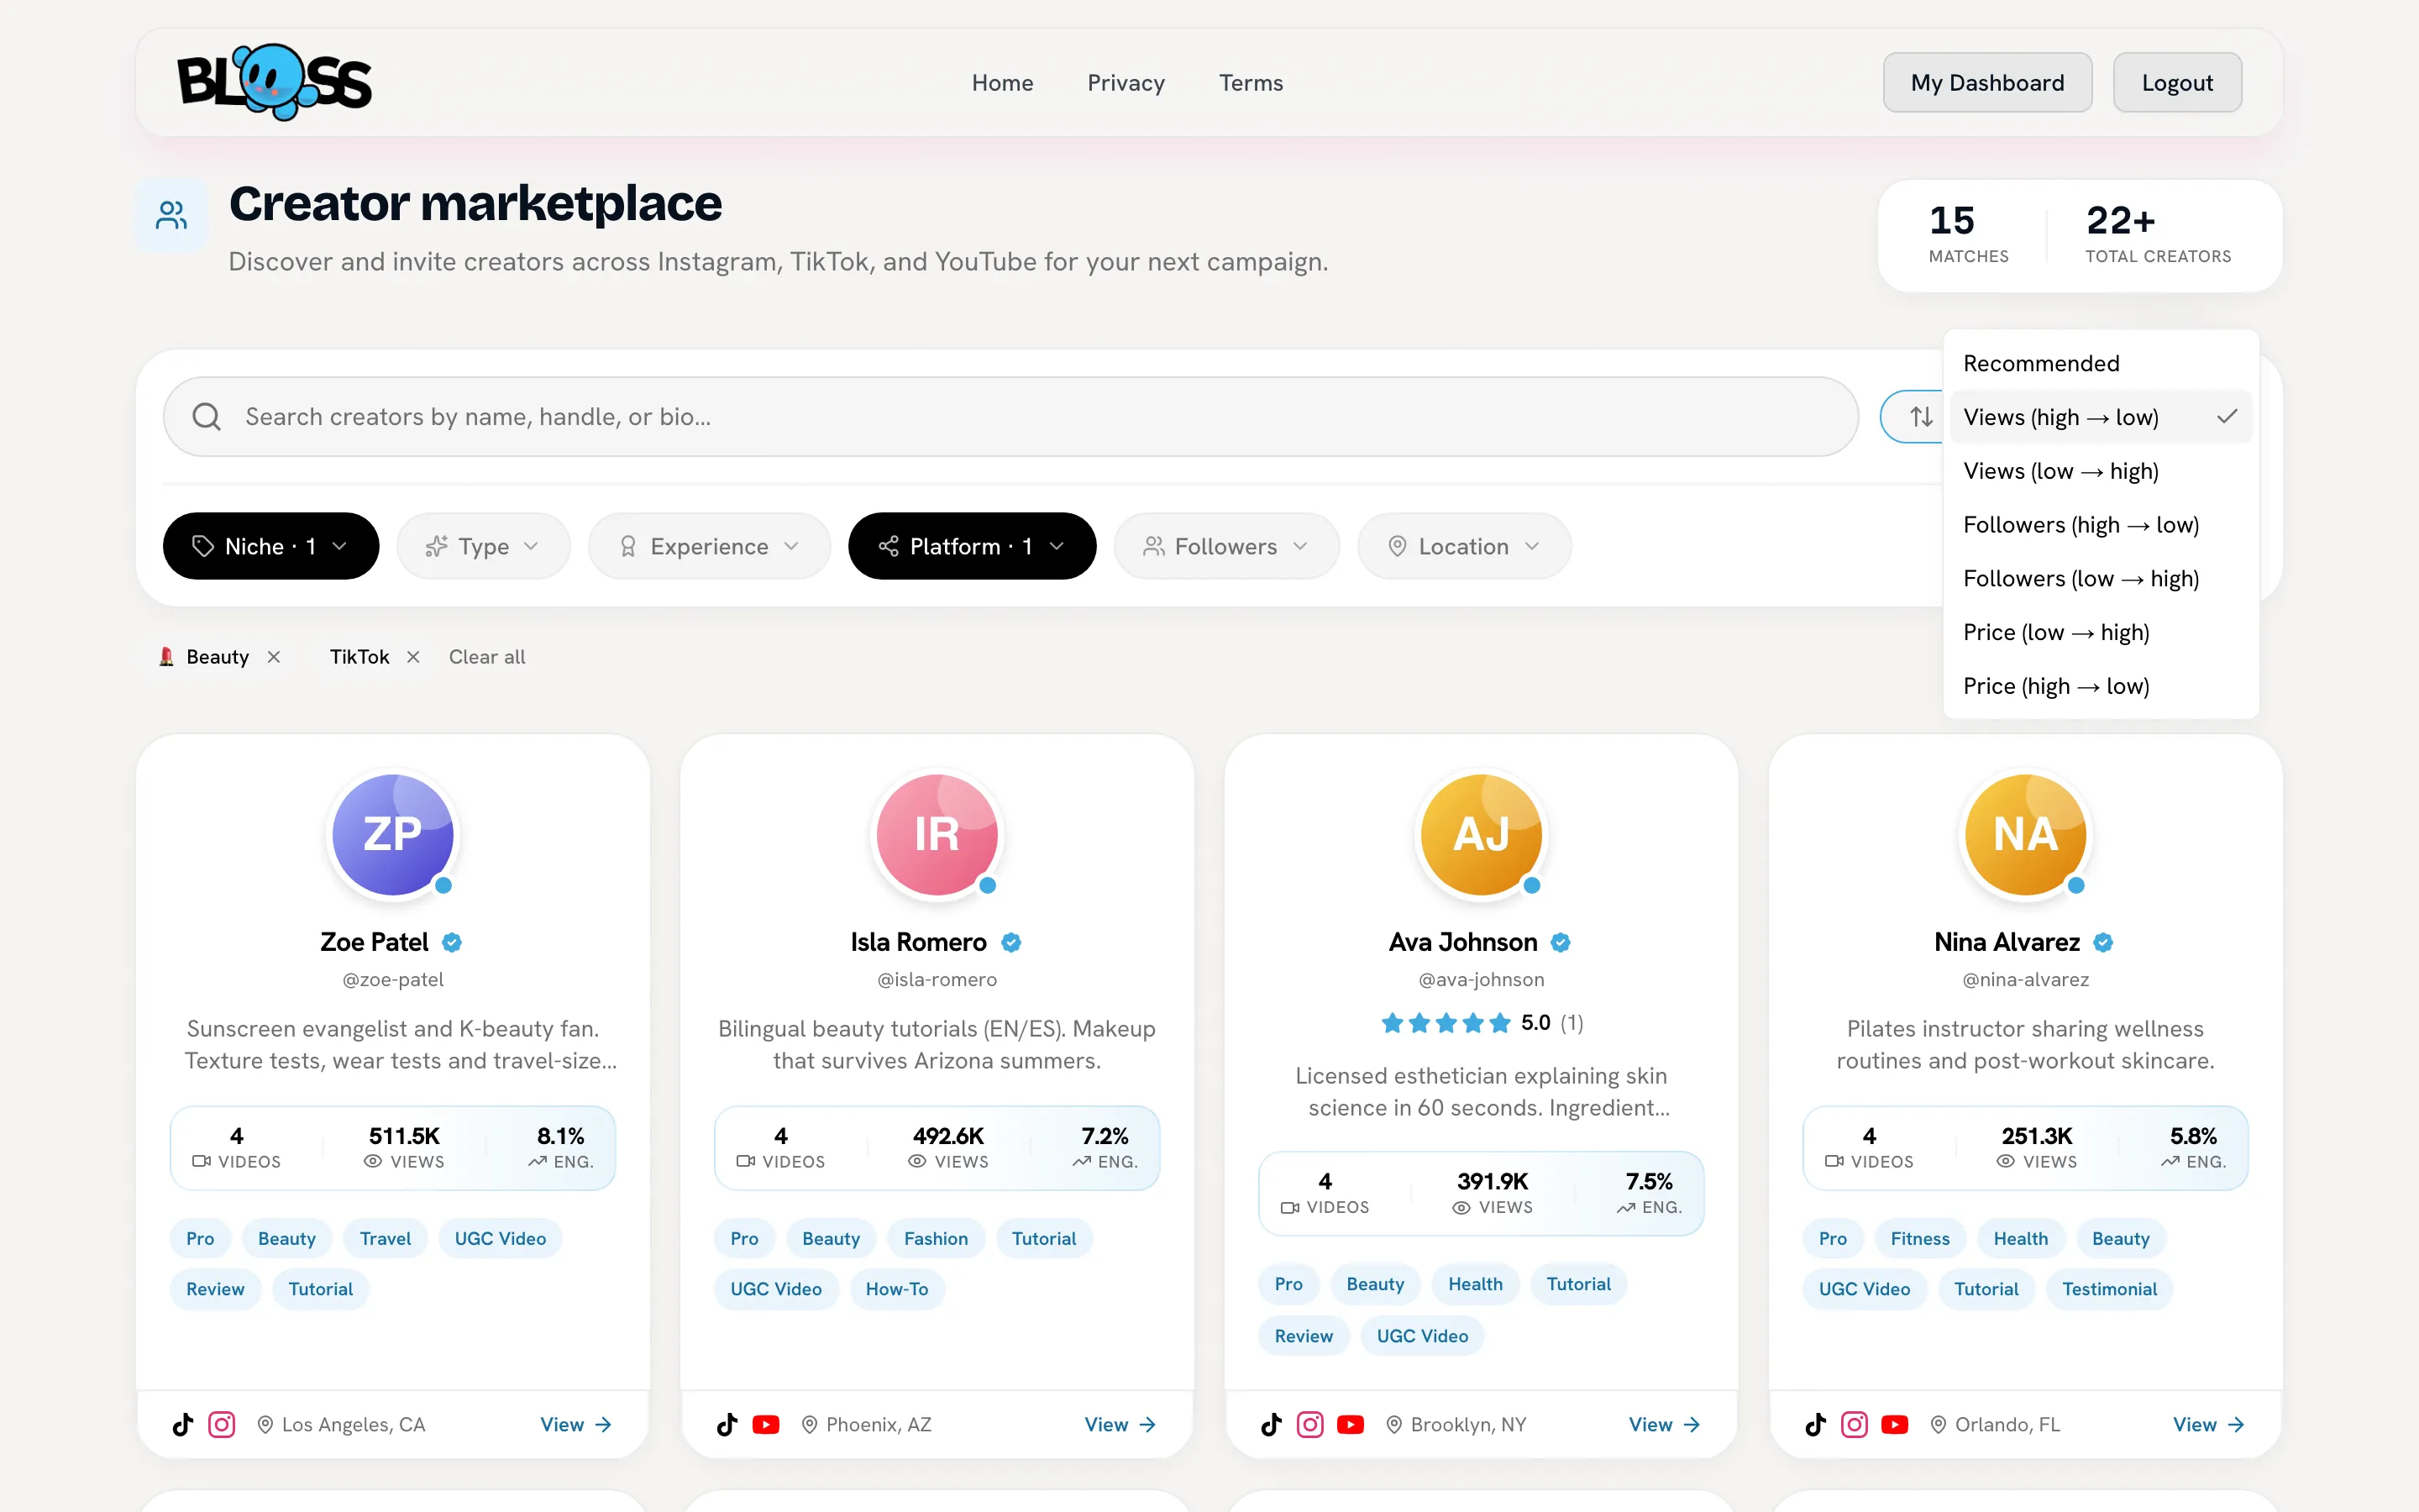Image resolution: width=2419 pixels, height=1512 pixels.
Task: Click Instagram icon on Ava Johnson's card
Action: [1309, 1424]
